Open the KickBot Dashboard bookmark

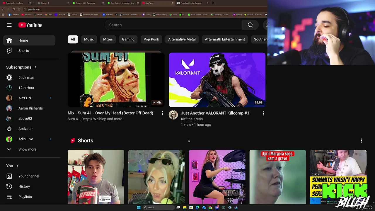coord(253,15)
